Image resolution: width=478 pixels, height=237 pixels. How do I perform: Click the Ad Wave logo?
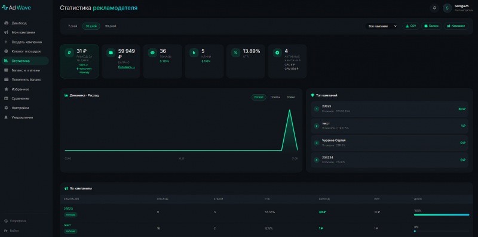[16, 8]
